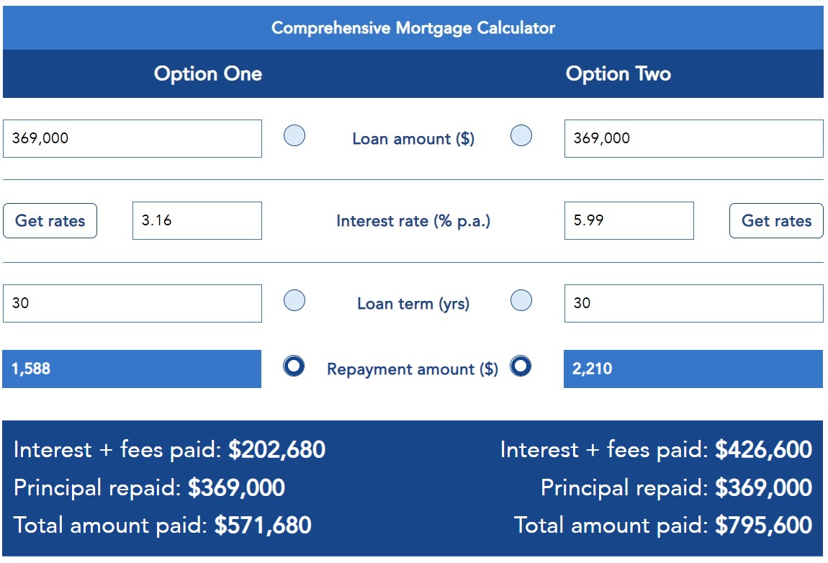This screenshot has height=563, width=828.
Task: Focus the 5.99 interest rate field
Action: coord(629,221)
